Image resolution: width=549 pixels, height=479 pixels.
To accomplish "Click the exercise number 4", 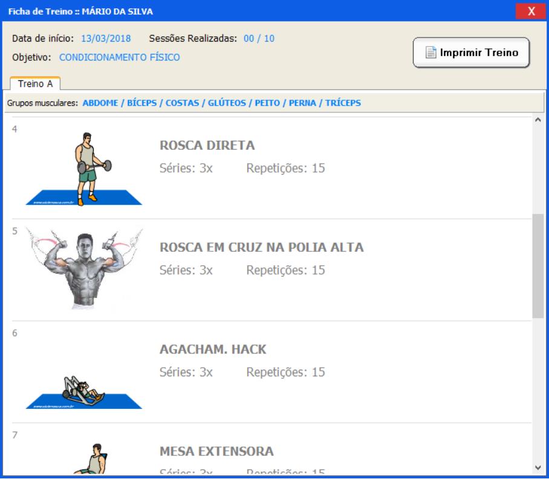I will [x=15, y=129].
